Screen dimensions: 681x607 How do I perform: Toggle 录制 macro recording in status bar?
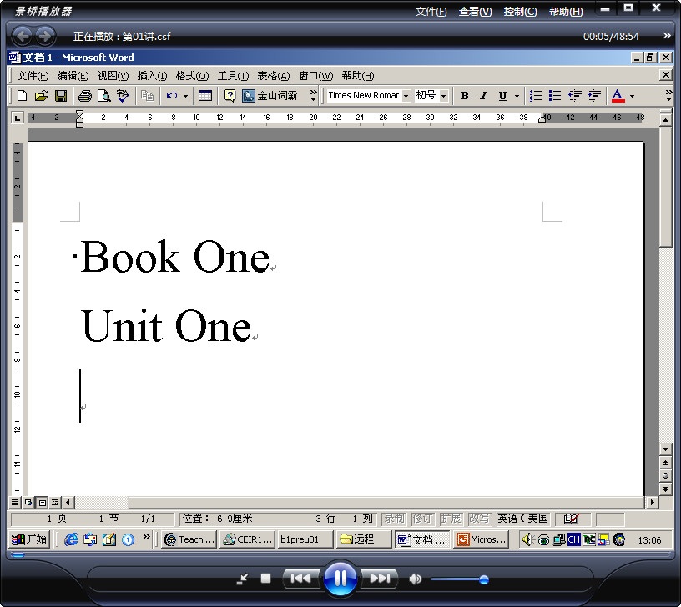(395, 519)
